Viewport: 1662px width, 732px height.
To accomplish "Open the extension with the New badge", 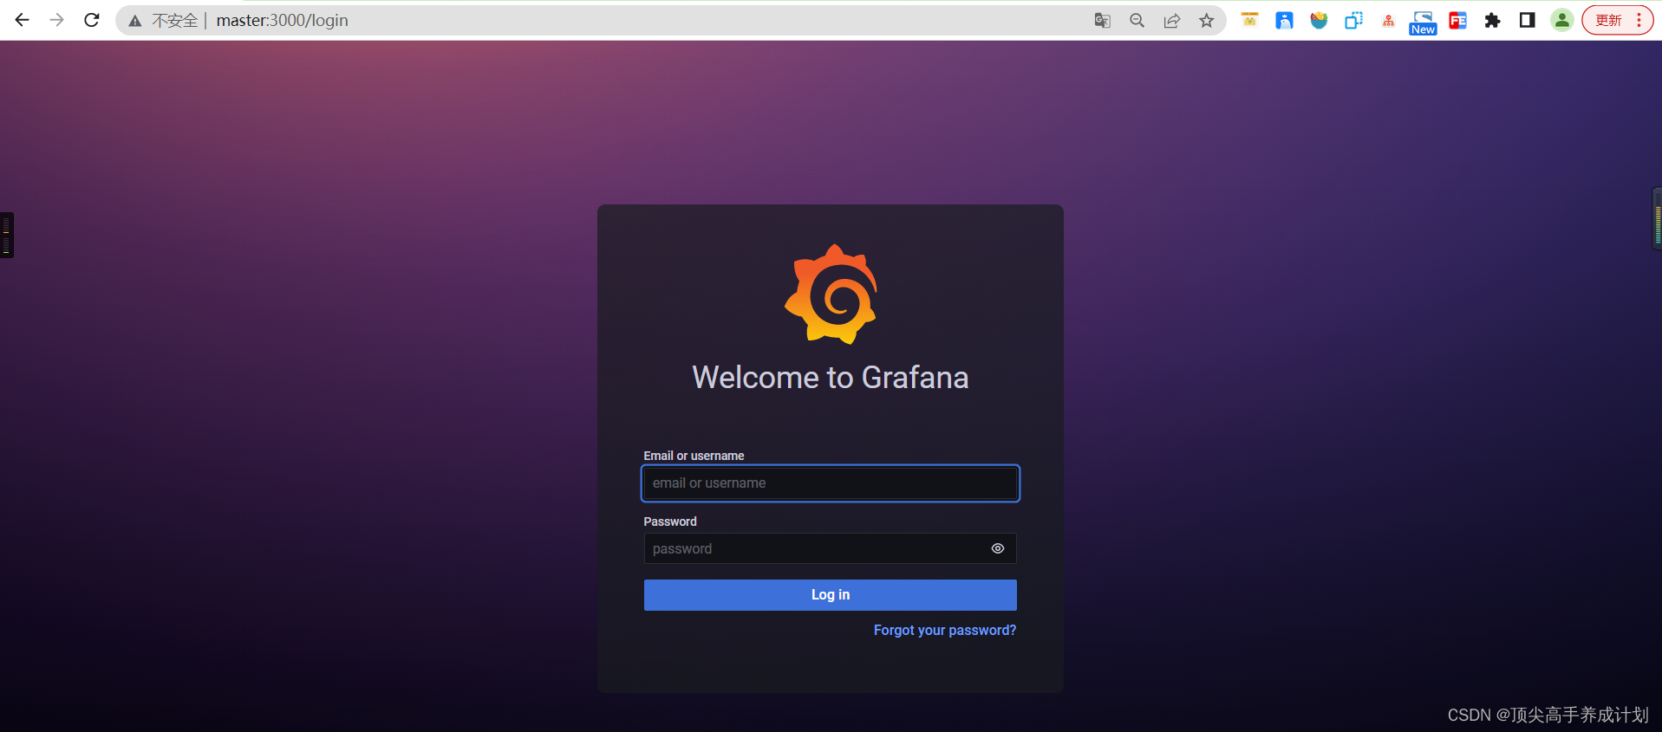I will coord(1423,23).
